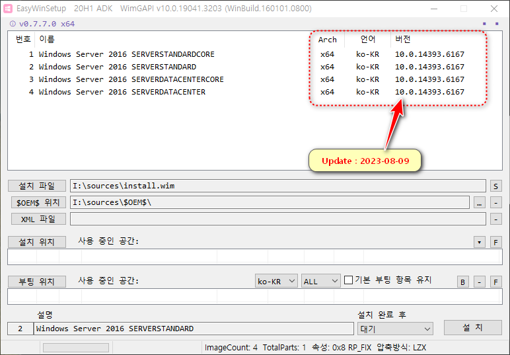510x355 pixels.
Task: Start installation with the 설 치 button
Action: point(472,327)
